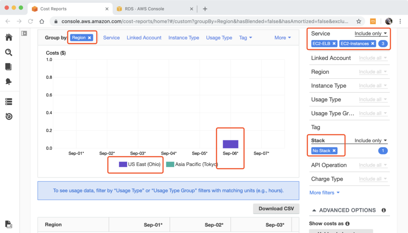Image resolution: width=408 pixels, height=233 pixels.
Task: Toggle the side panel expand icon
Action: click(x=24, y=34)
